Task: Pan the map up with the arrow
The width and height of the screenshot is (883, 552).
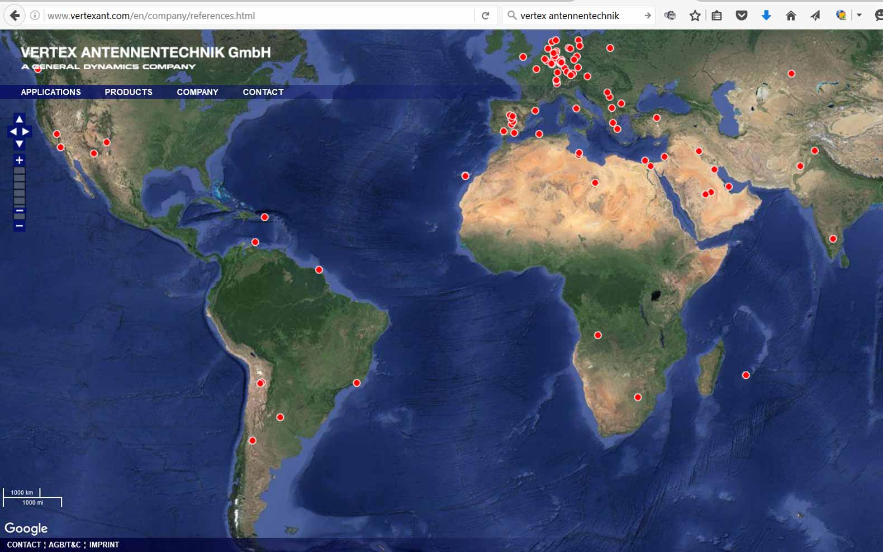Action: pyautogui.click(x=19, y=119)
